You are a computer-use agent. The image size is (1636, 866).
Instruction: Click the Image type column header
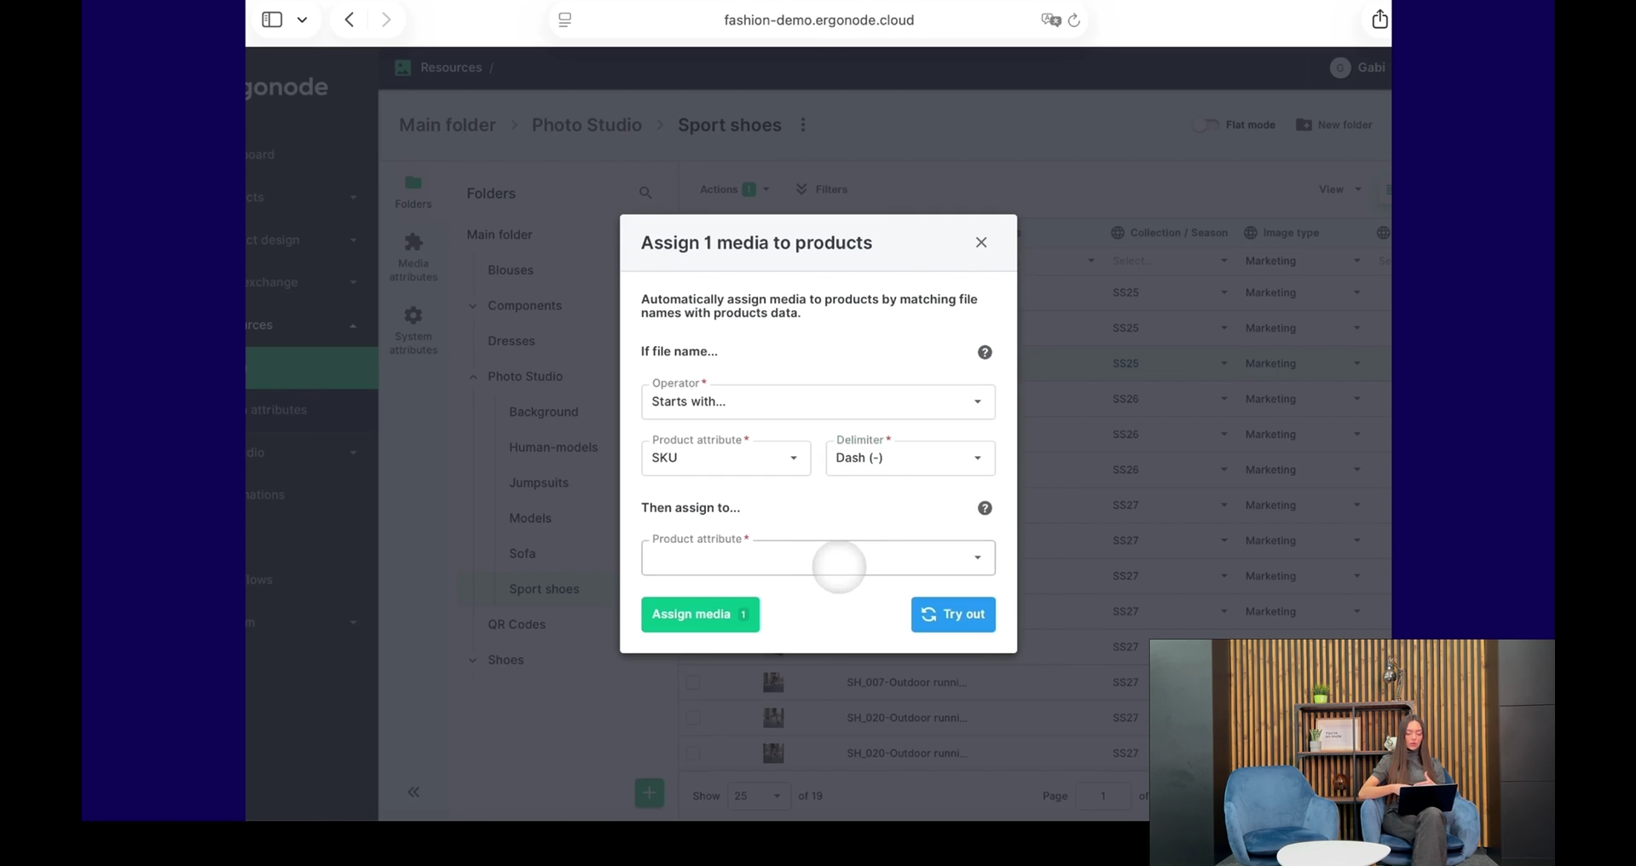coord(1281,233)
